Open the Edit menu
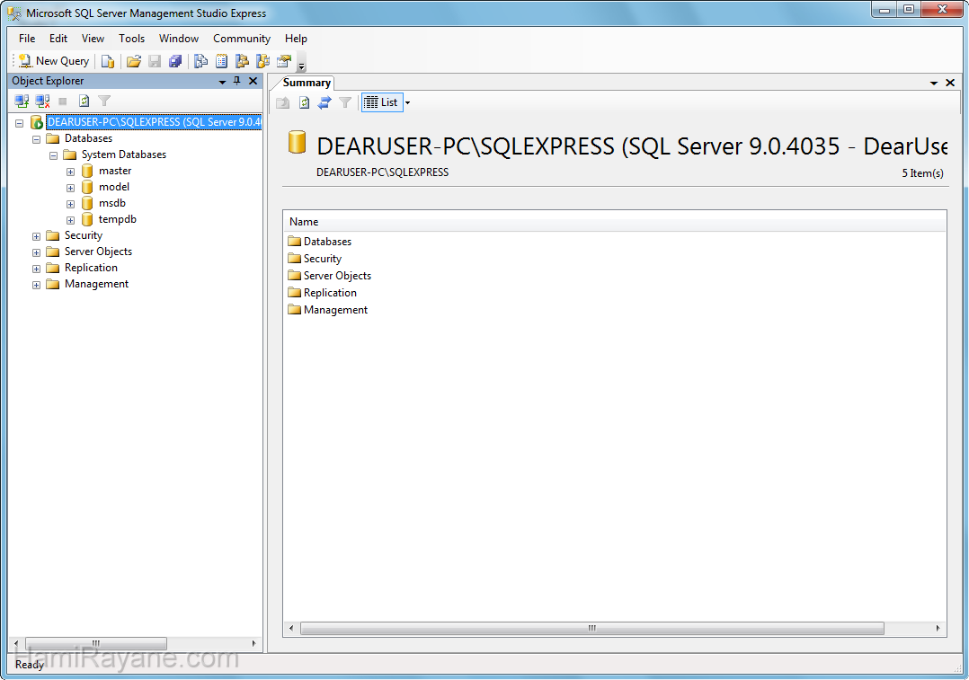This screenshot has height=680, width=969. [x=58, y=39]
